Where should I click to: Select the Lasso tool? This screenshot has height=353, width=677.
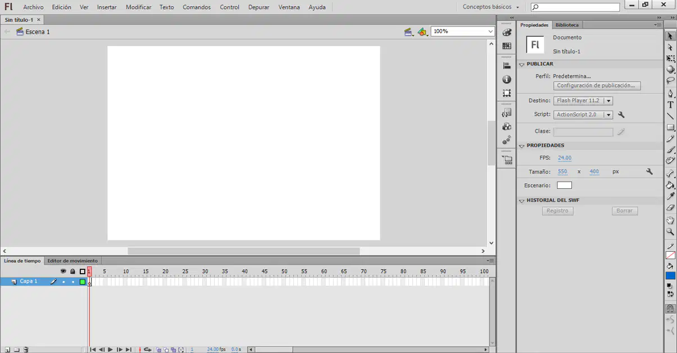coord(670,81)
